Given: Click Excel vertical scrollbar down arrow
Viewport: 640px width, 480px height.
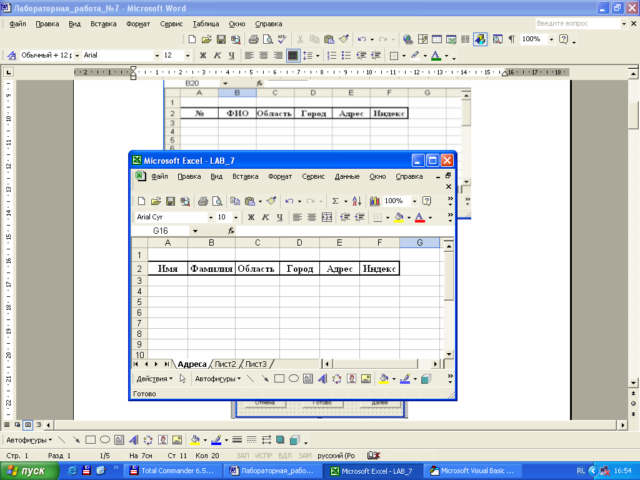Looking at the screenshot, I should point(449,354).
